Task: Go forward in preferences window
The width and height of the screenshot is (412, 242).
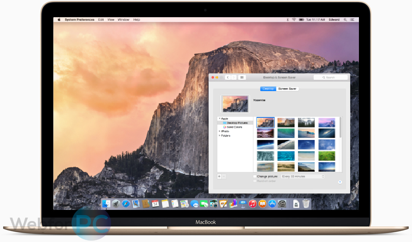Action: pyautogui.click(x=234, y=77)
